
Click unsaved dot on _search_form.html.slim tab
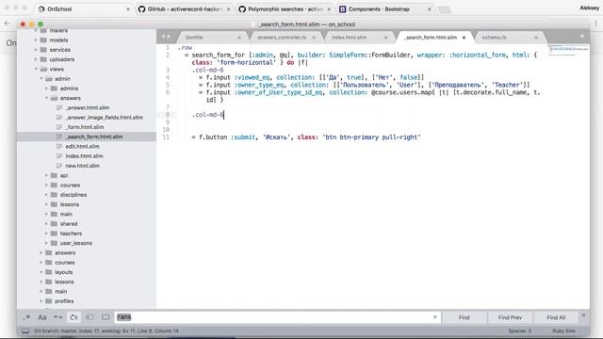point(464,38)
